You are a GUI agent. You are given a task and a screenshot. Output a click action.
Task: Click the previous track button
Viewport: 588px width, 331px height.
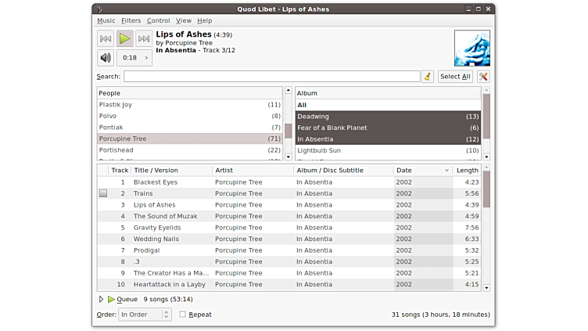(x=106, y=38)
